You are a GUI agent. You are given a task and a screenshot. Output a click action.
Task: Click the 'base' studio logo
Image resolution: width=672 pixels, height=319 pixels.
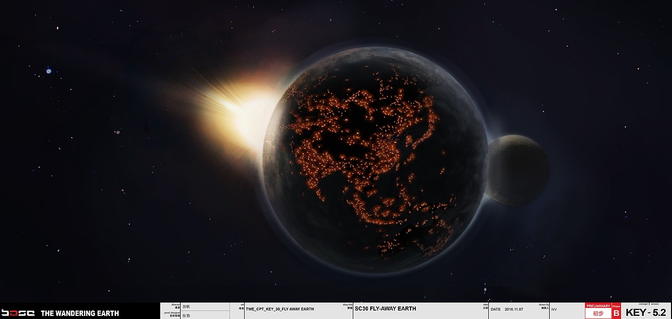(17, 313)
